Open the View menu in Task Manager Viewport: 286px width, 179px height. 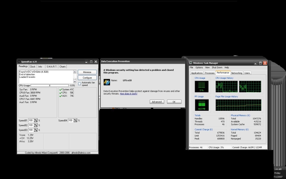pos(207,68)
